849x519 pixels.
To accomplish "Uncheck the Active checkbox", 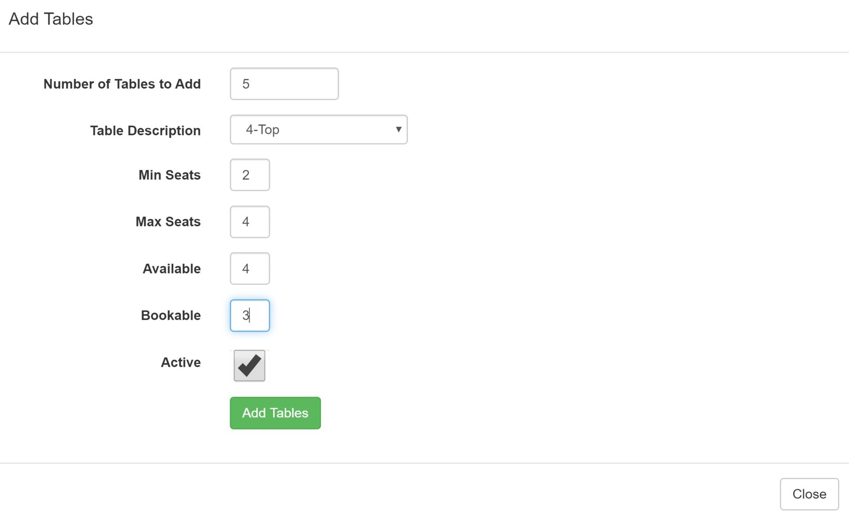I will coord(249,366).
